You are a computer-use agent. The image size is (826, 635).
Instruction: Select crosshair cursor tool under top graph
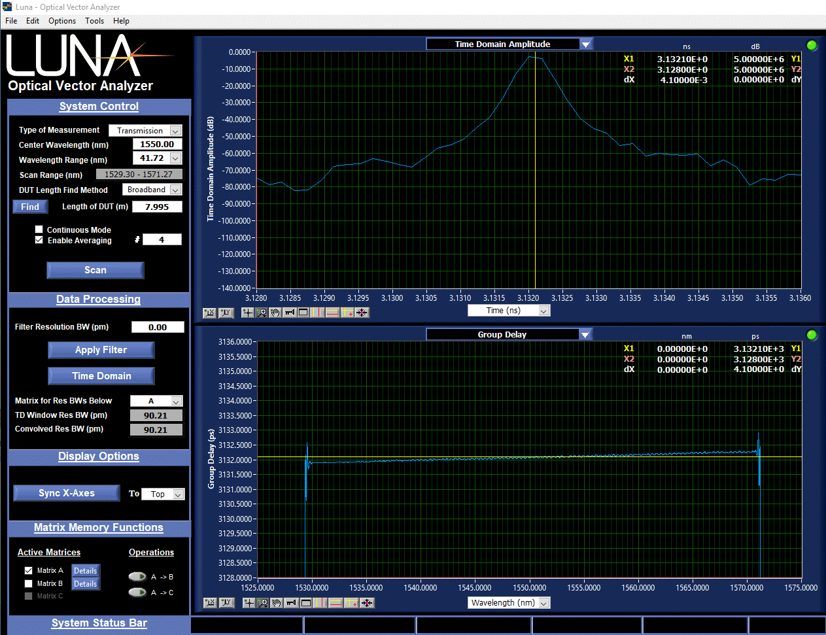pyautogui.click(x=248, y=313)
